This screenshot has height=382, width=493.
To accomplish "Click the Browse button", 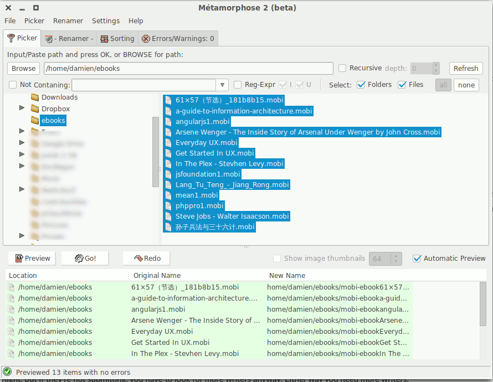I will tap(23, 68).
